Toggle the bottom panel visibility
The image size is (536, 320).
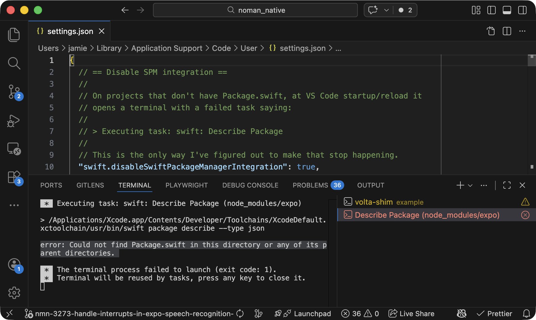[507, 10]
